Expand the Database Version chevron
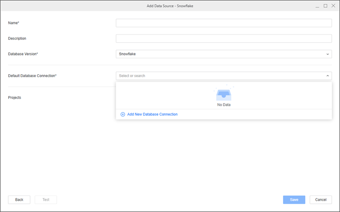This screenshot has height=212, width=340. tap(328, 54)
